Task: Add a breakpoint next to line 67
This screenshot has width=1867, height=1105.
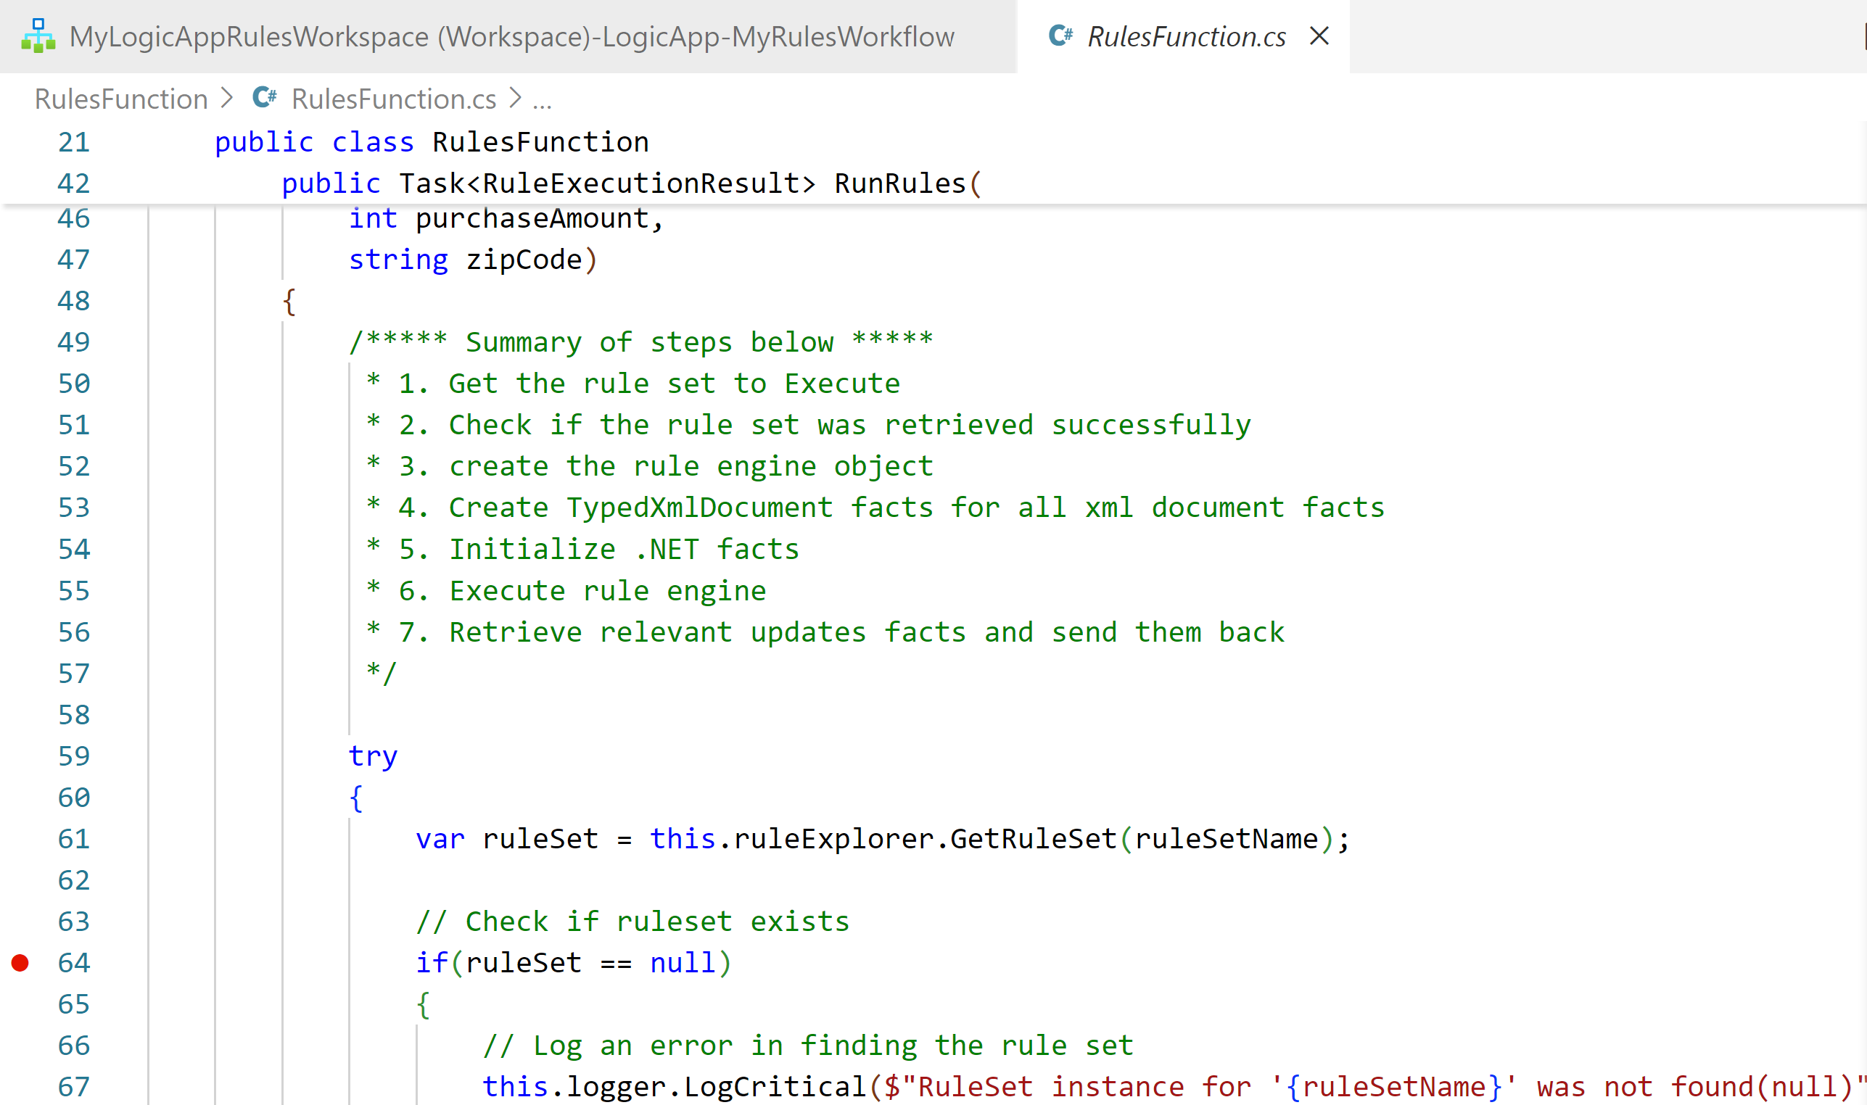Action: tap(20, 1086)
